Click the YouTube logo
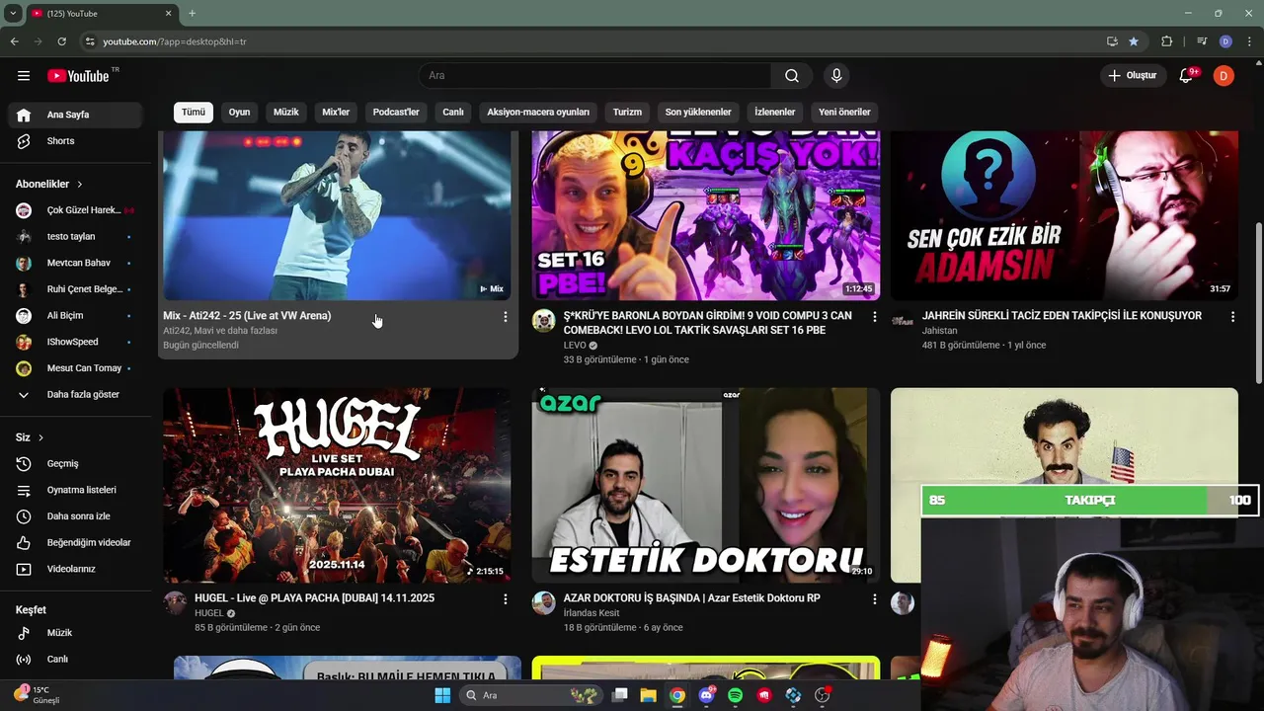 (79, 76)
